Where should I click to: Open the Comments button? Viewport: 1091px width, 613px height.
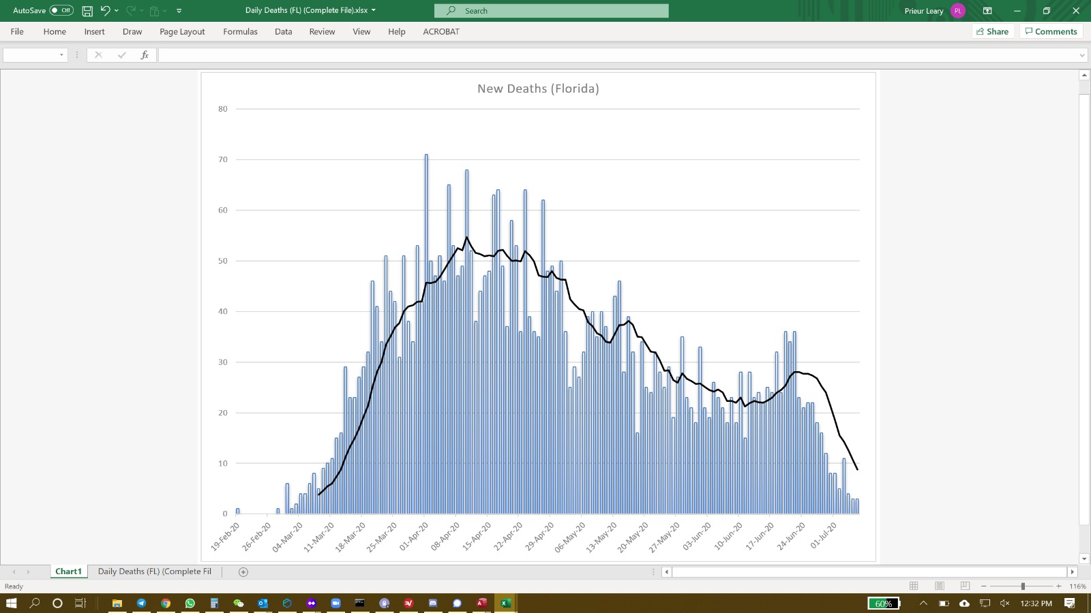click(1051, 31)
